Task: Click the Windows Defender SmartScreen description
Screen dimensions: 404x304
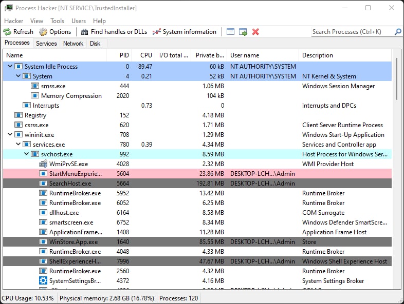Action: (x=344, y=222)
